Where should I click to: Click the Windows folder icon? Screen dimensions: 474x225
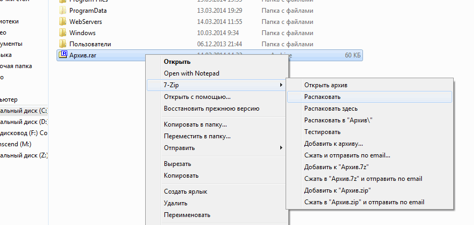click(x=63, y=33)
